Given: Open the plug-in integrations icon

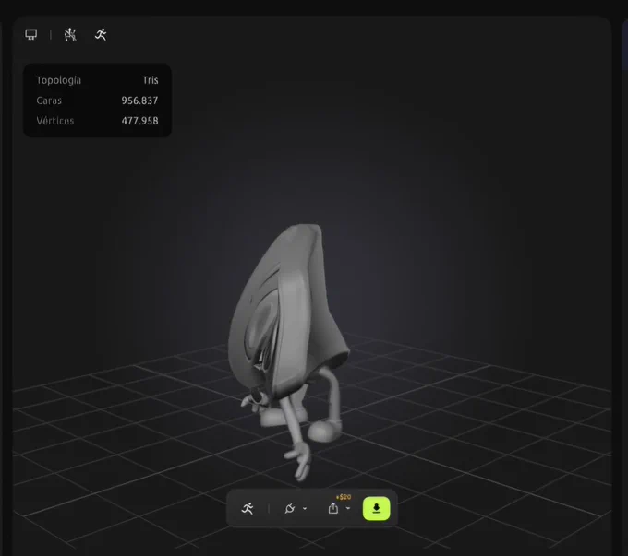Looking at the screenshot, I should [x=290, y=508].
